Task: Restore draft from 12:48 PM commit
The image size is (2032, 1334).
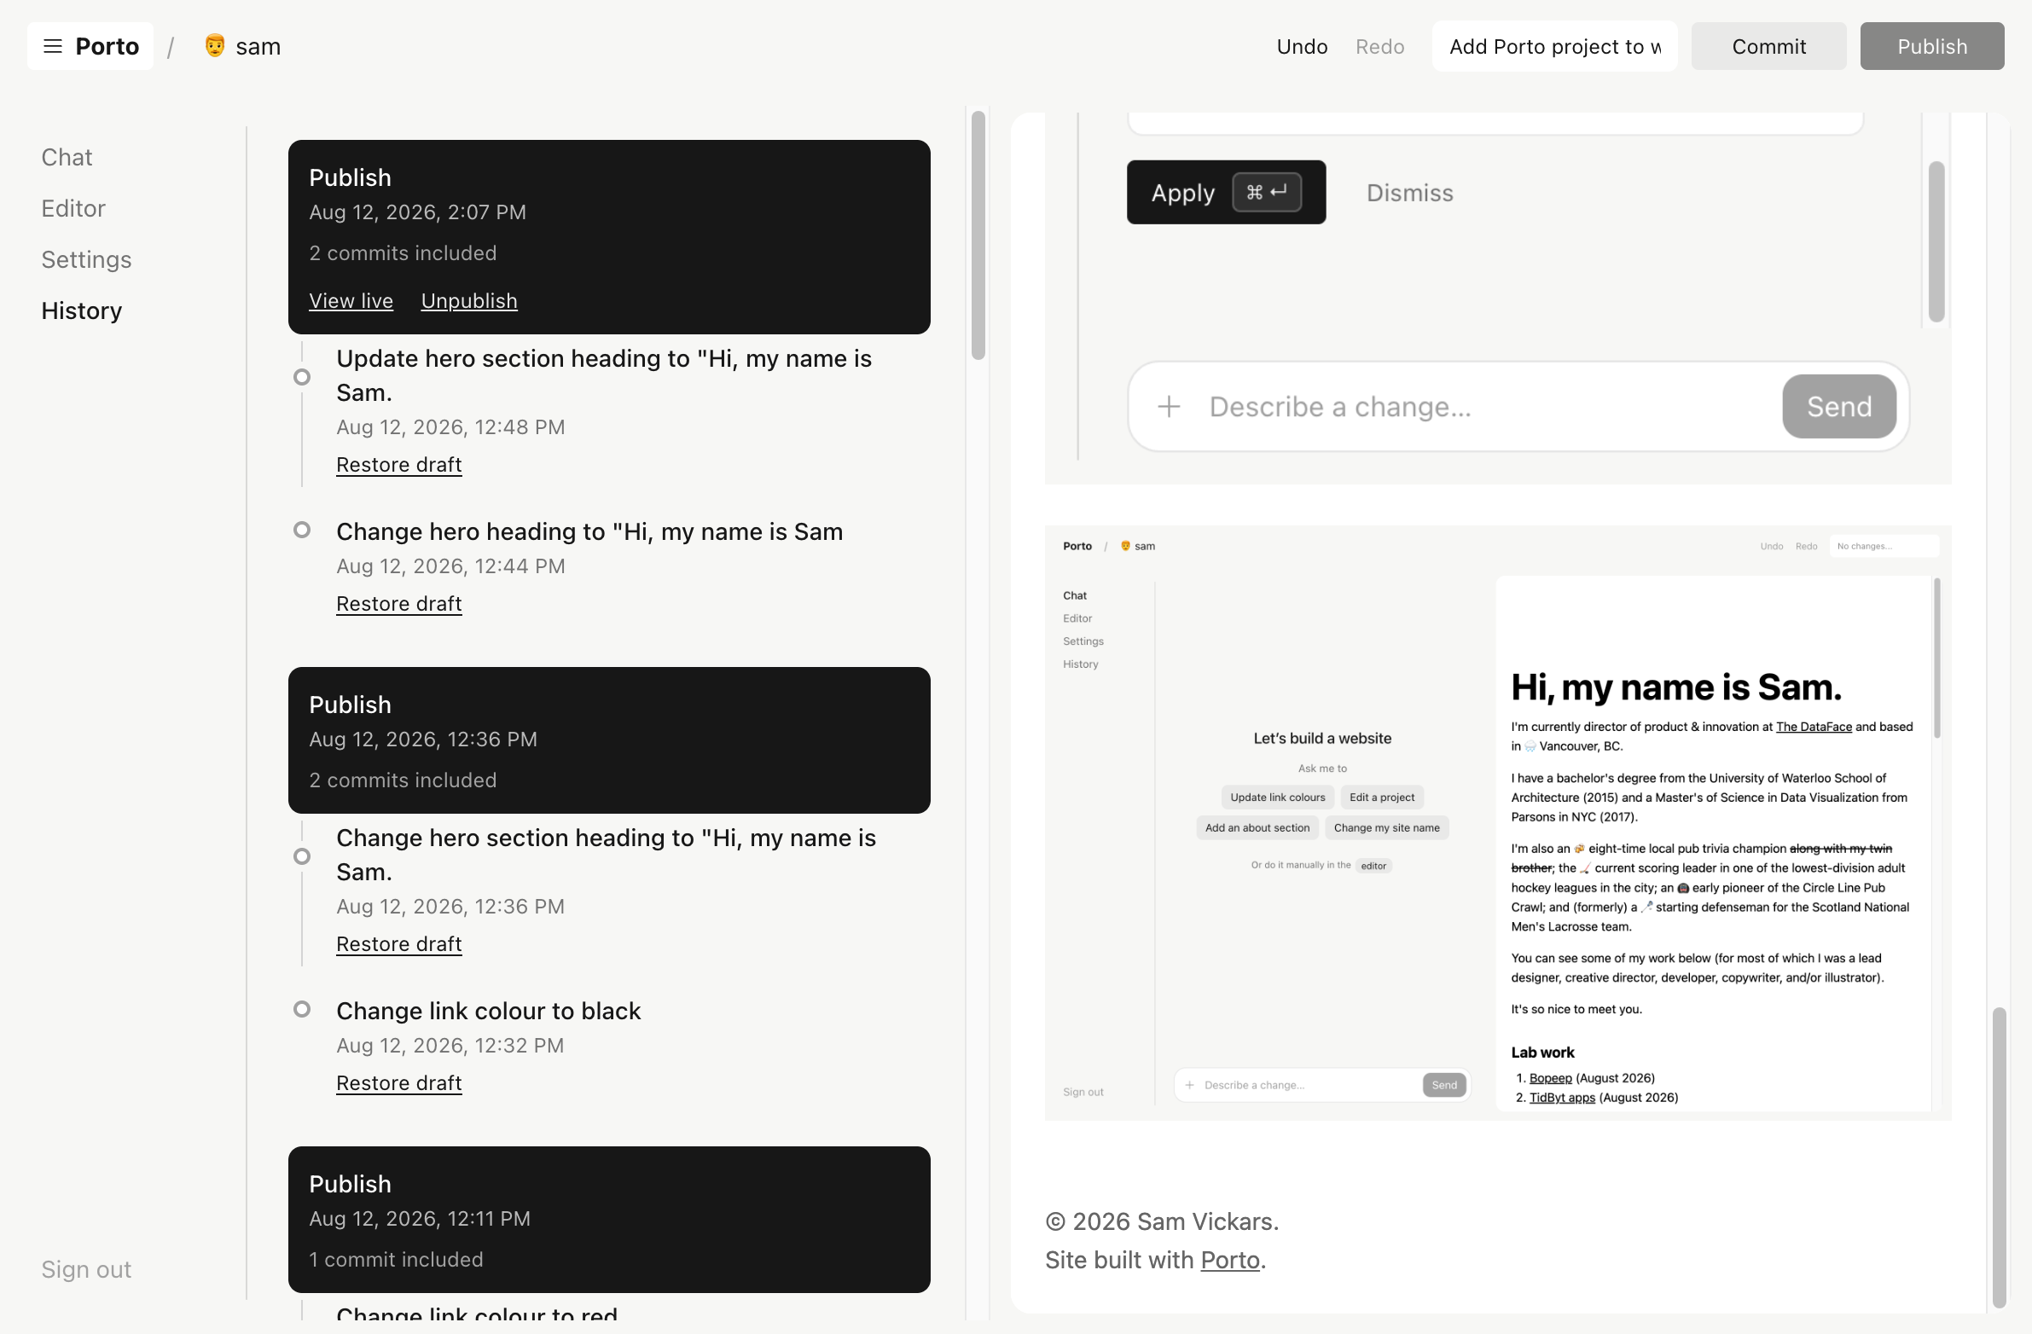Action: (x=398, y=464)
